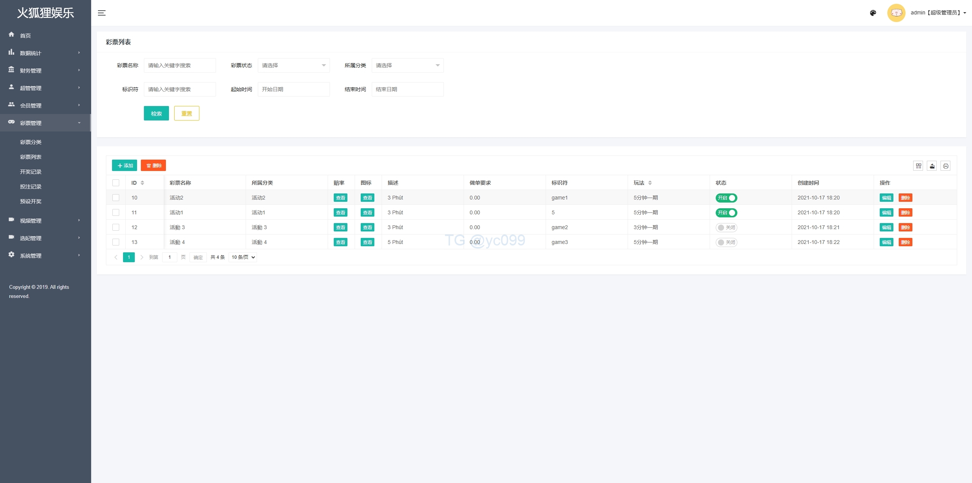Turn off status switch for 活动2

726,198
